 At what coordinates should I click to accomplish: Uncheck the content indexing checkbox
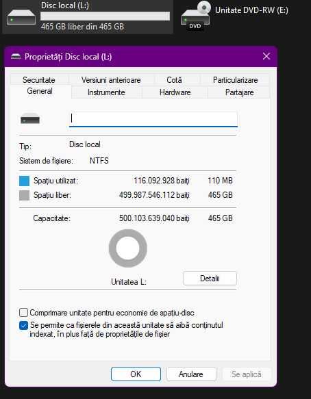pos(24,326)
